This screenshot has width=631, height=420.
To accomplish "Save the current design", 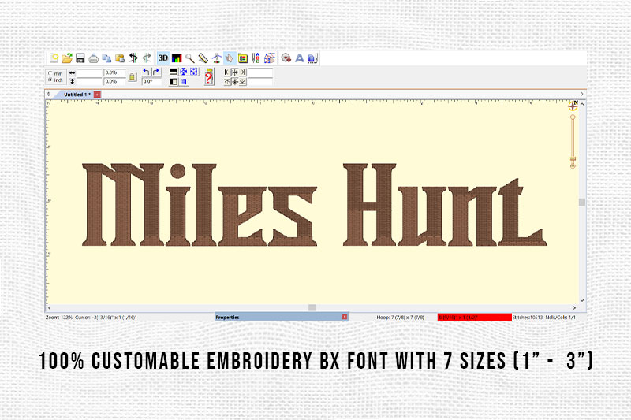I will [x=80, y=58].
